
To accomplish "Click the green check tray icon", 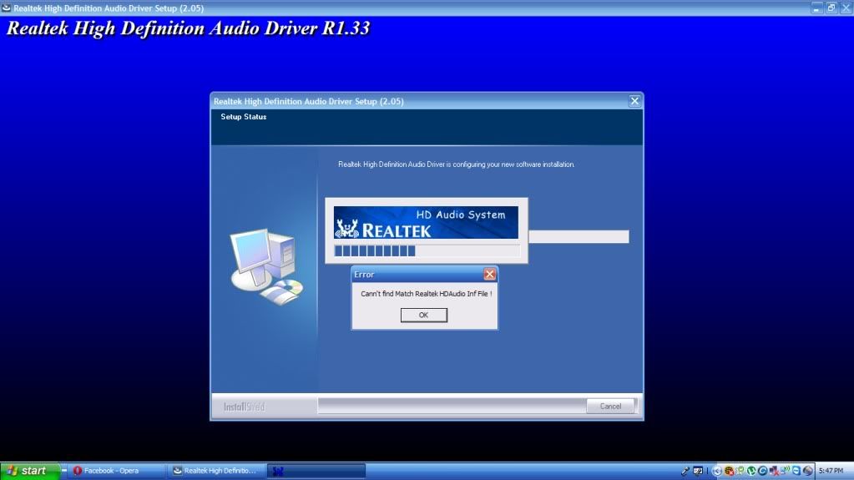I will 740,470.
